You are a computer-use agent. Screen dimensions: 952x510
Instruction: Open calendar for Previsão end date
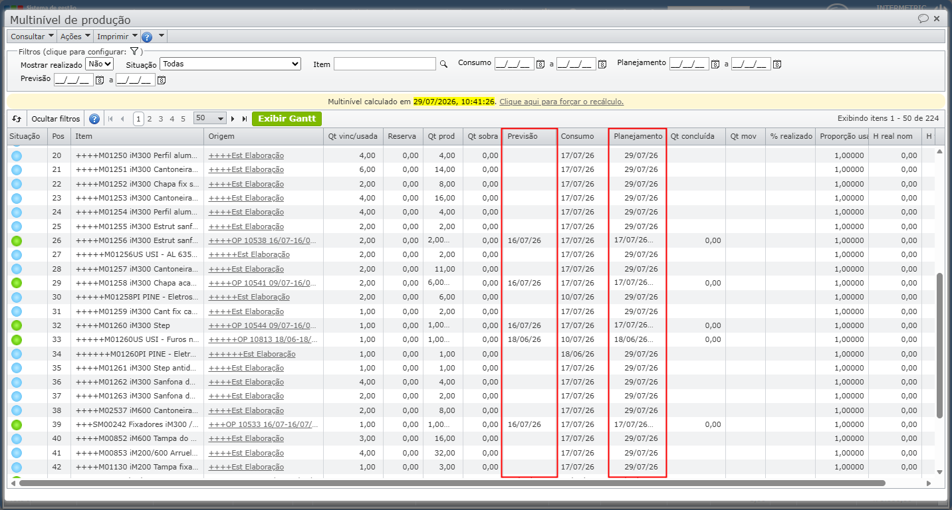tap(162, 80)
